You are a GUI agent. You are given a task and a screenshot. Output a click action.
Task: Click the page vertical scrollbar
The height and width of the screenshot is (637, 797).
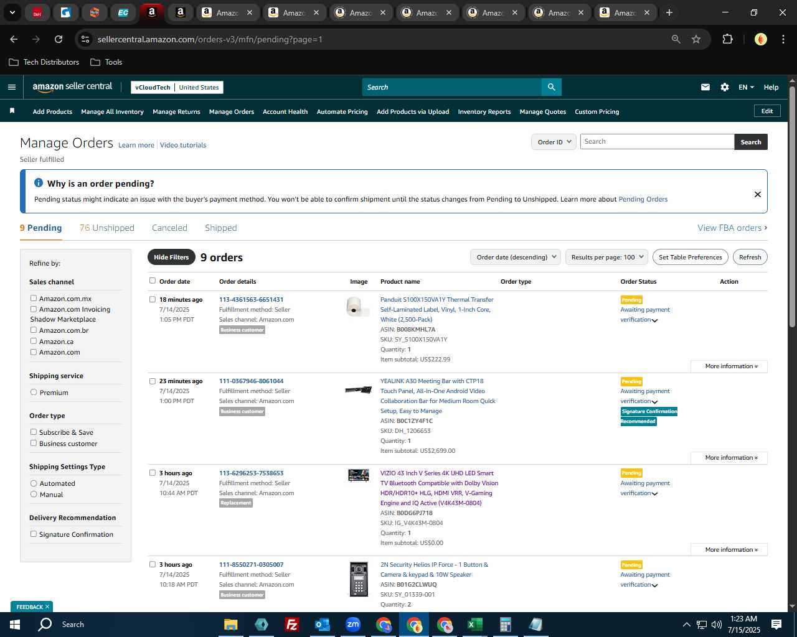coord(792,205)
